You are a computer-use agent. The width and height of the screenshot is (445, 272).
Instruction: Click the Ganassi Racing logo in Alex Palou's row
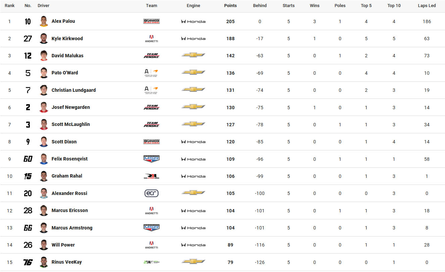click(151, 21)
